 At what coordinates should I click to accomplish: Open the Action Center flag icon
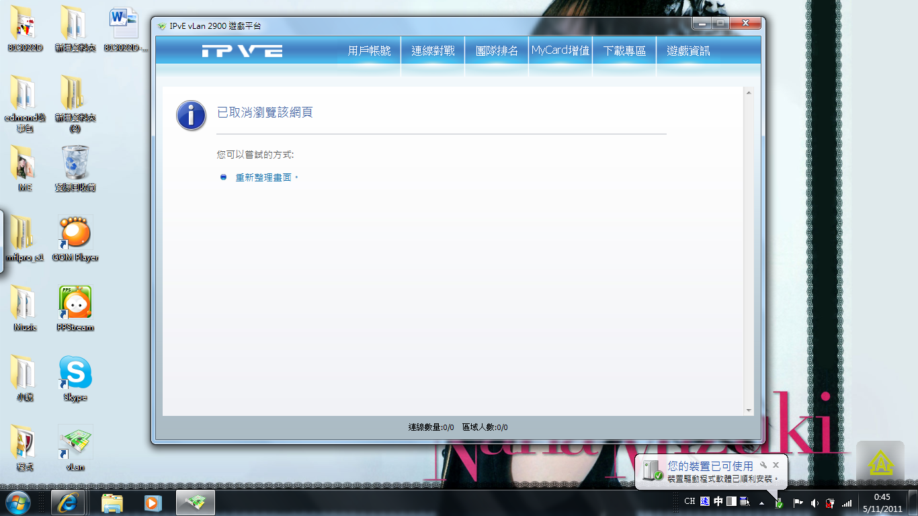click(798, 503)
